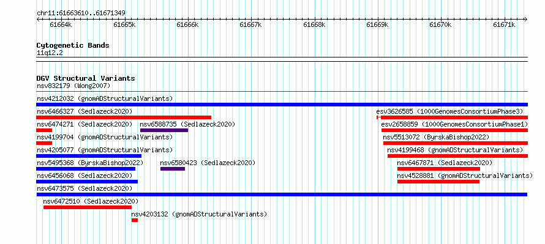
Task: Select the 11q12.2 cytogenetic band label
Action: click(50, 53)
